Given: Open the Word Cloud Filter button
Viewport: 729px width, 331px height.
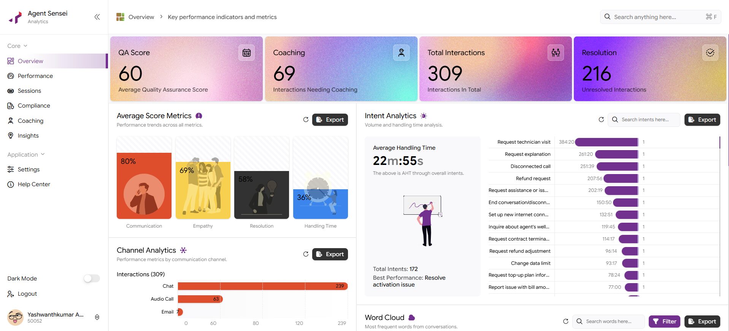Looking at the screenshot, I should coord(664,321).
